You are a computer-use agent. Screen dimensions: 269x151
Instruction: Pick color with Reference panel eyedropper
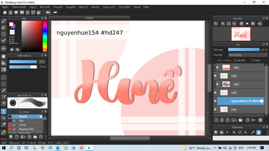[x=253, y=132]
